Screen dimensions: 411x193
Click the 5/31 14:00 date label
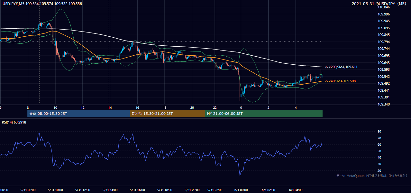click(110, 190)
